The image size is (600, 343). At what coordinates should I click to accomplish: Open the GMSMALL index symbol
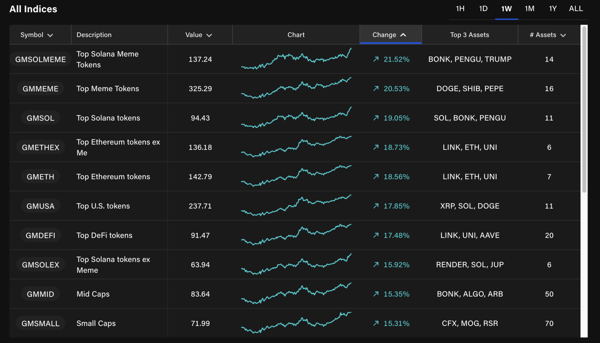[40, 323]
